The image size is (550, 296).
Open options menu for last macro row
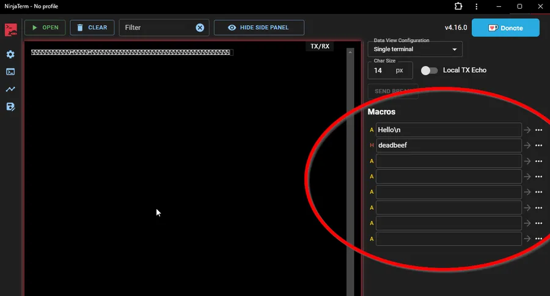point(538,239)
